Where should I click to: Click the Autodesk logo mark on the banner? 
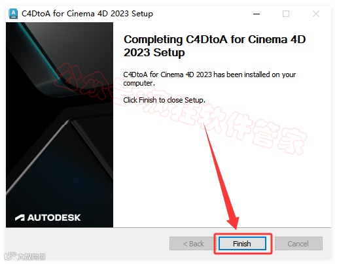pyautogui.click(x=20, y=218)
